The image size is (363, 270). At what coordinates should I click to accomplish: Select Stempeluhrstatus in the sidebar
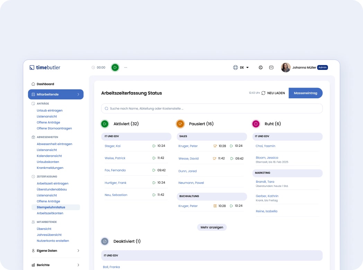(51, 207)
